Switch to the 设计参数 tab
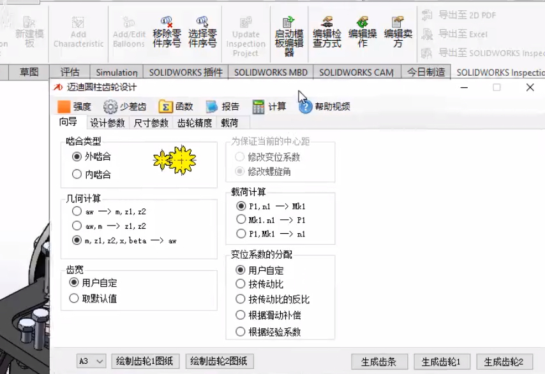 point(107,123)
